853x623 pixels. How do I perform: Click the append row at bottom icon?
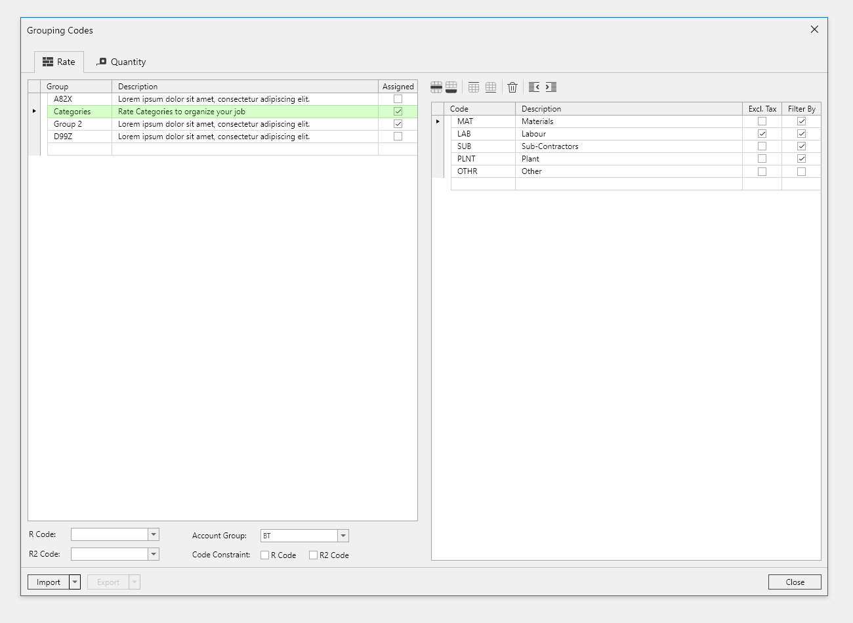451,87
